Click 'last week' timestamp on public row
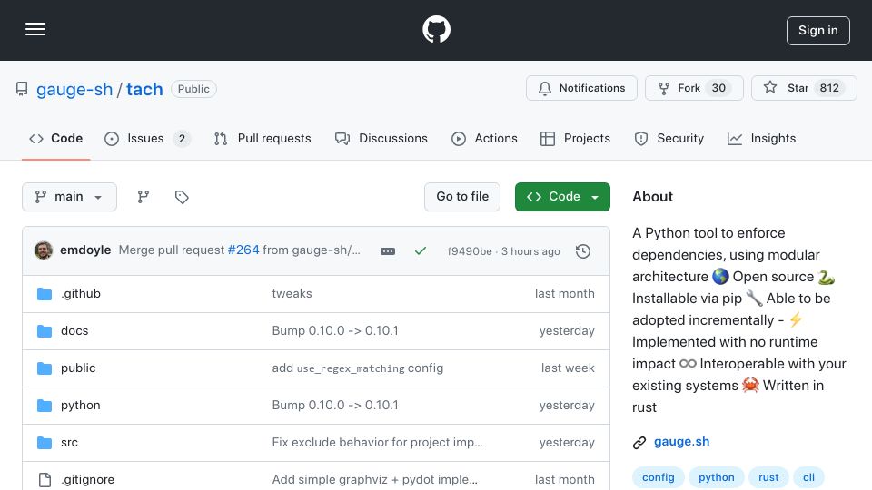872x490 pixels. tap(568, 367)
